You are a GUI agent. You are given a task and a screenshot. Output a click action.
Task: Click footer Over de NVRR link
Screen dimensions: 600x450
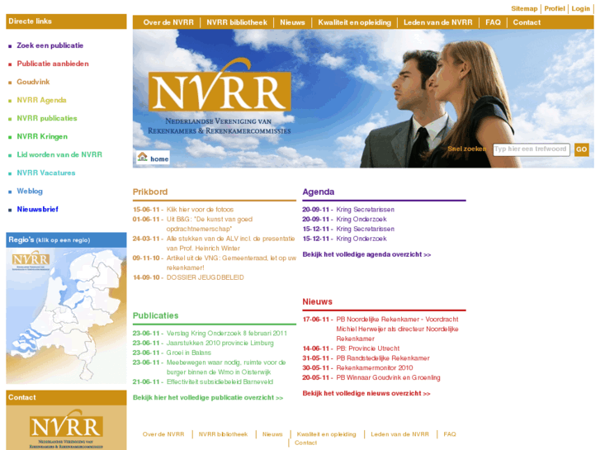click(x=163, y=434)
